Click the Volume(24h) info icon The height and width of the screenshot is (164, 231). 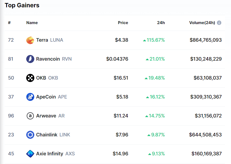tap(219, 23)
